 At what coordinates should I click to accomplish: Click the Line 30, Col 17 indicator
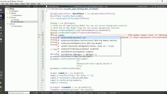161,6
